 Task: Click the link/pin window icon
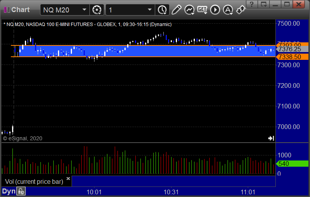(240, 10)
